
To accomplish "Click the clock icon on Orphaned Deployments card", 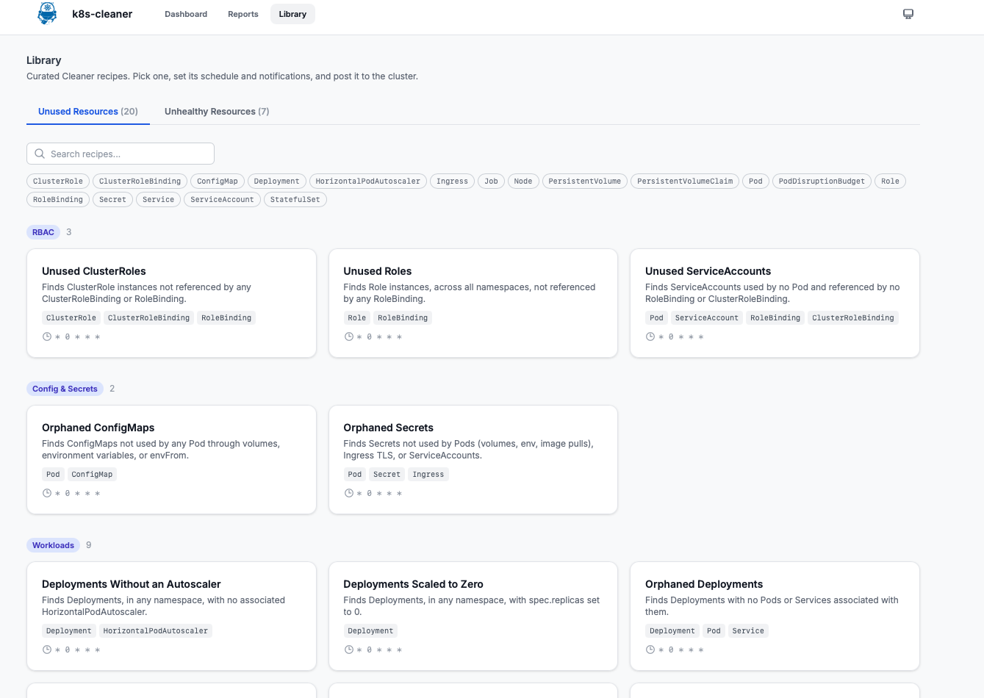I will [650, 650].
